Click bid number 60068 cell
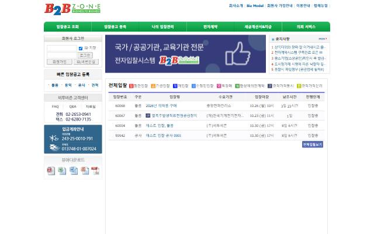Screen dimensions: 374x234 click(120, 106)
